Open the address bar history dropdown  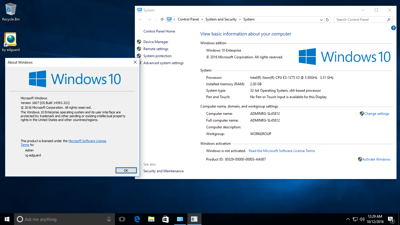(321, 20)
